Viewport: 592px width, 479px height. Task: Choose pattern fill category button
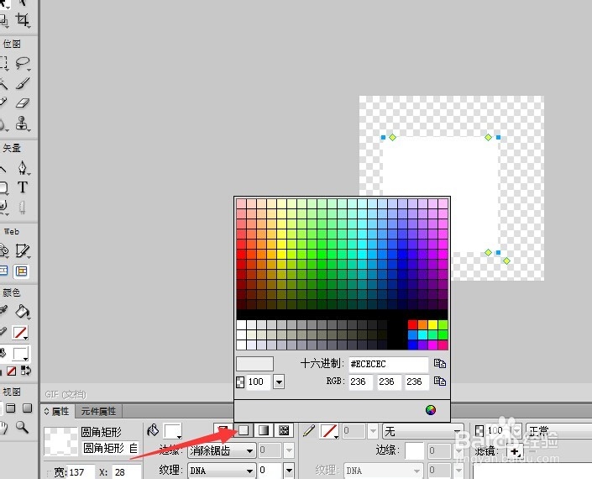click(284, 430)
